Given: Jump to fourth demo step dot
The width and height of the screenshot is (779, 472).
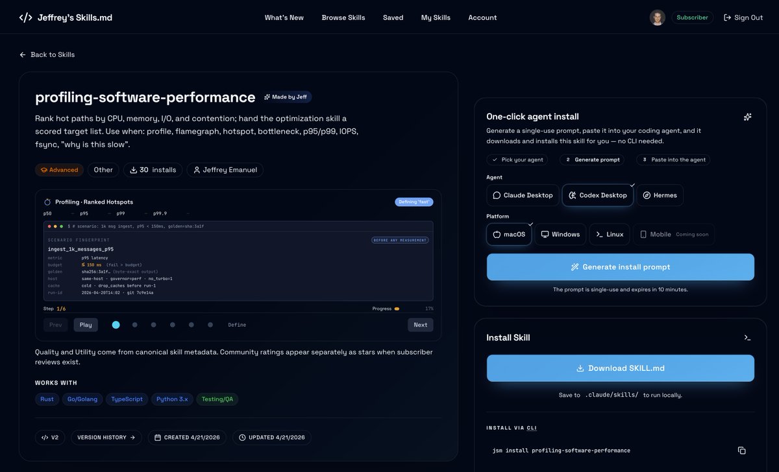Looking at the screenshot, I should pyautogui.click(x=172, y=325).
